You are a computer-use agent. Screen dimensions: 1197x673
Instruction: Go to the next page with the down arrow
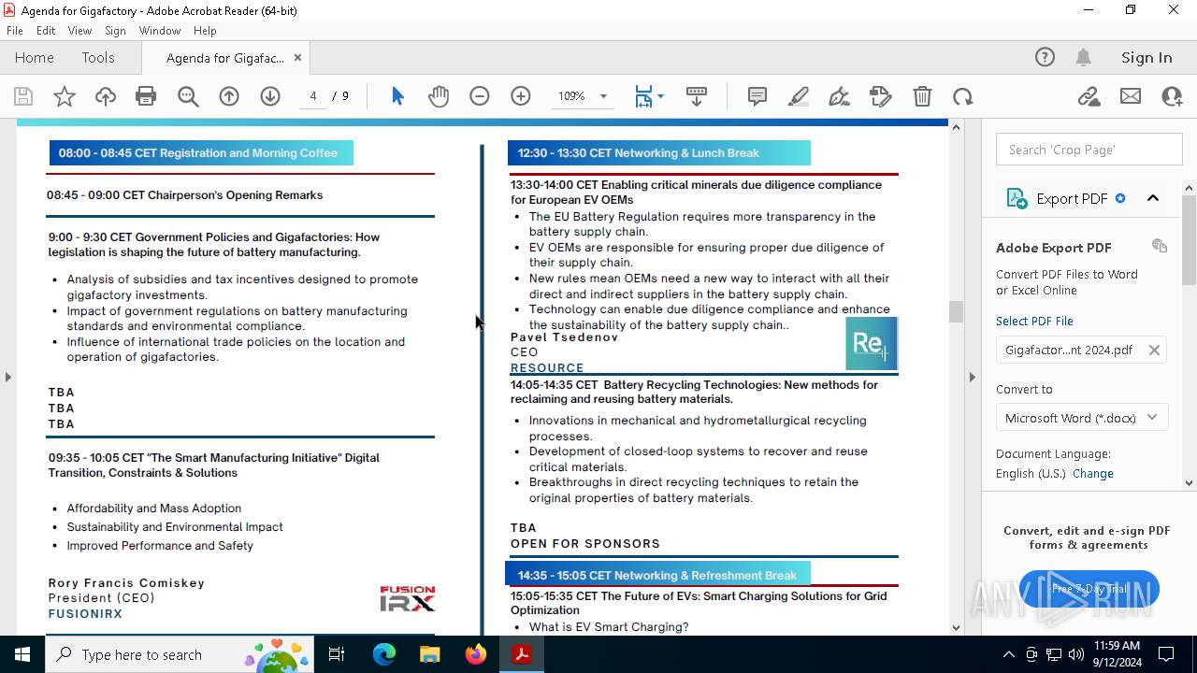click(x=270, y=96)
